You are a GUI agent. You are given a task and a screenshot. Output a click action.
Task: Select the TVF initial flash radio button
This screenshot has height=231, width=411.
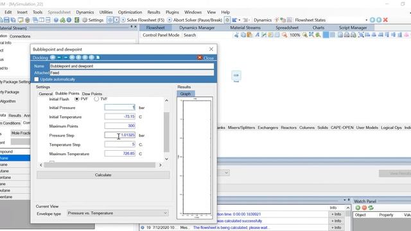pyautogui.click(x=96, y=99)
